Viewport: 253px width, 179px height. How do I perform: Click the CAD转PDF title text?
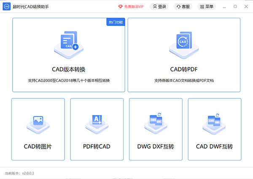pyautogui.click(x=183, y=69)
